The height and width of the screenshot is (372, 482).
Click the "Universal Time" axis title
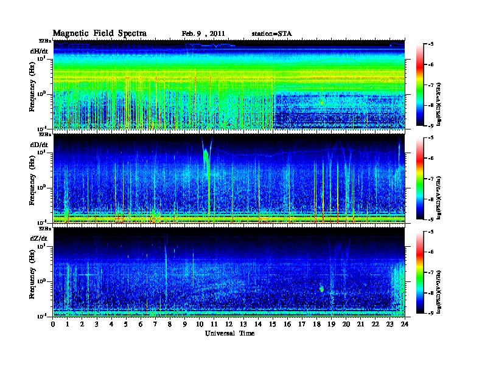[229, 333]
